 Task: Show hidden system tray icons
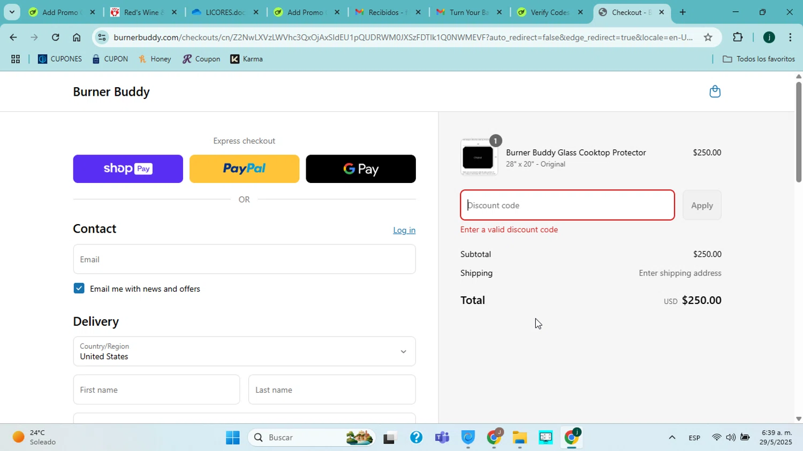coord(672,438)
